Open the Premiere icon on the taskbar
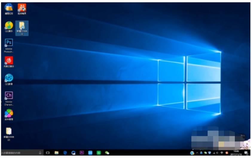252x158 pixels. coord(82,153)
